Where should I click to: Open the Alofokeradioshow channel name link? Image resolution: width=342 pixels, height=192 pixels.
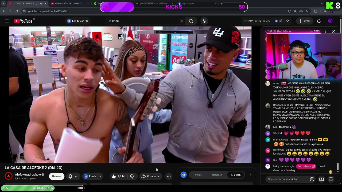tap(28, 175)
